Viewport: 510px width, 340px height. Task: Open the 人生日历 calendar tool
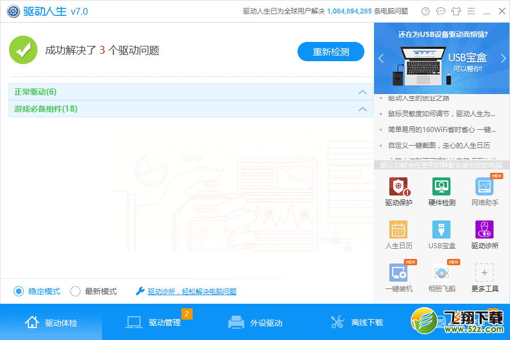coord(398,235)
